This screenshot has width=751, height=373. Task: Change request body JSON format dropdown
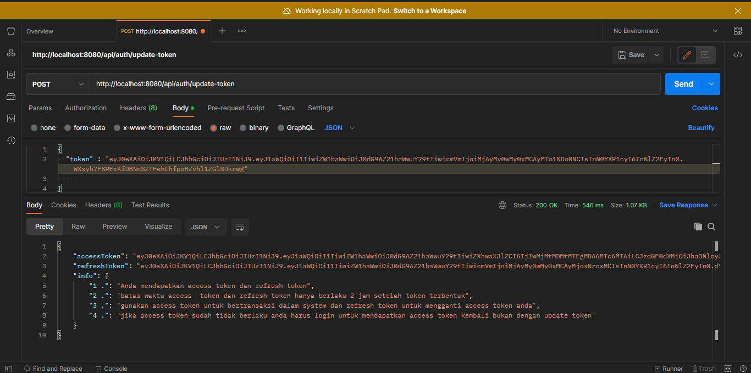tap(340, 128)
